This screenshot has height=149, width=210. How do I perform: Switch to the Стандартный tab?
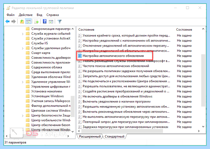[x=114, y=137]
